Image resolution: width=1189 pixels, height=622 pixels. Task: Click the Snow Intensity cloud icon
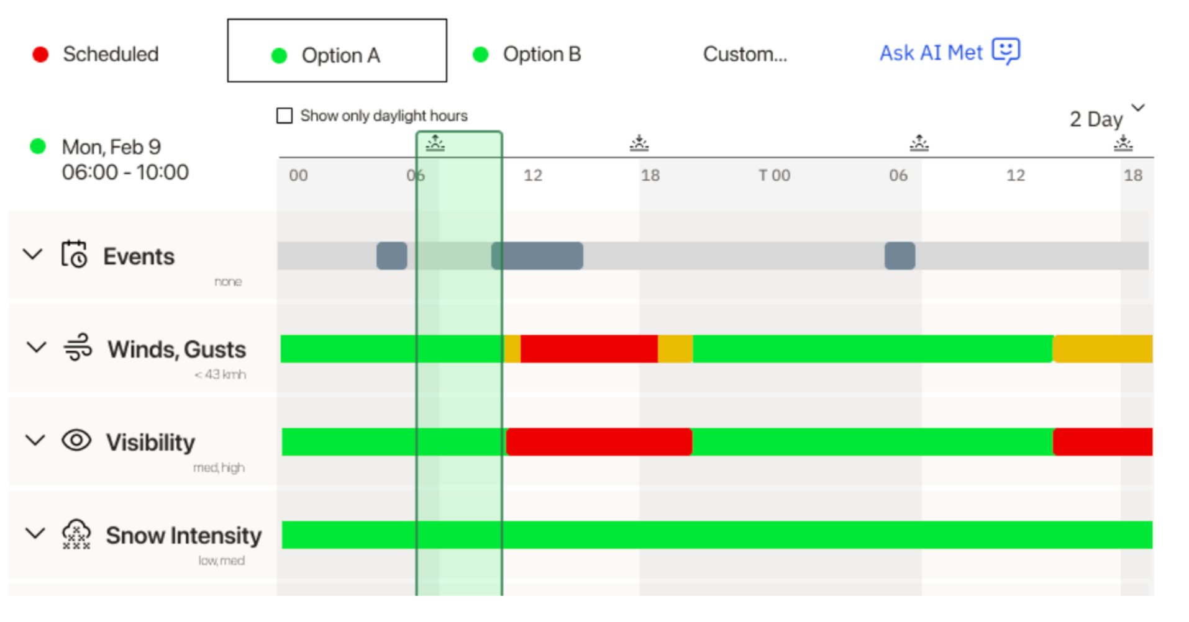coord(76,534)
